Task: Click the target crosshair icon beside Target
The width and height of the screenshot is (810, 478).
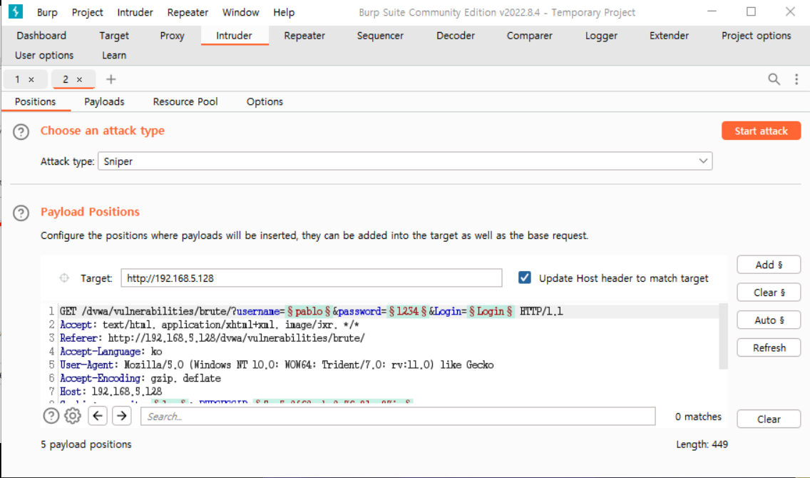Action: pos(64,278)
